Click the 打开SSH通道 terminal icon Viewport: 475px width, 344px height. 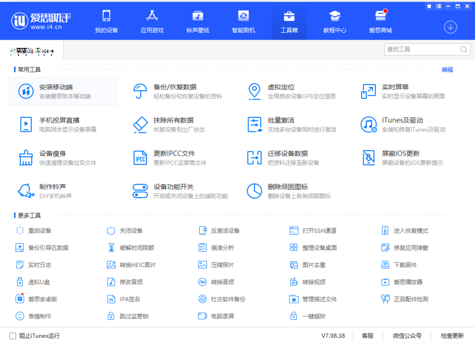pos(294,231)
